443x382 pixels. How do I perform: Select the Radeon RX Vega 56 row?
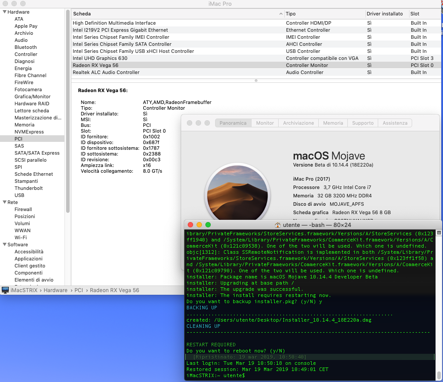click(x=256, y=66)
